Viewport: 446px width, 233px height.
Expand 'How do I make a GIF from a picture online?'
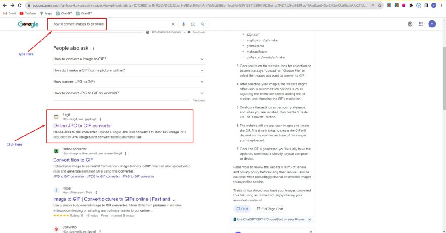click(x=202, y=70)
